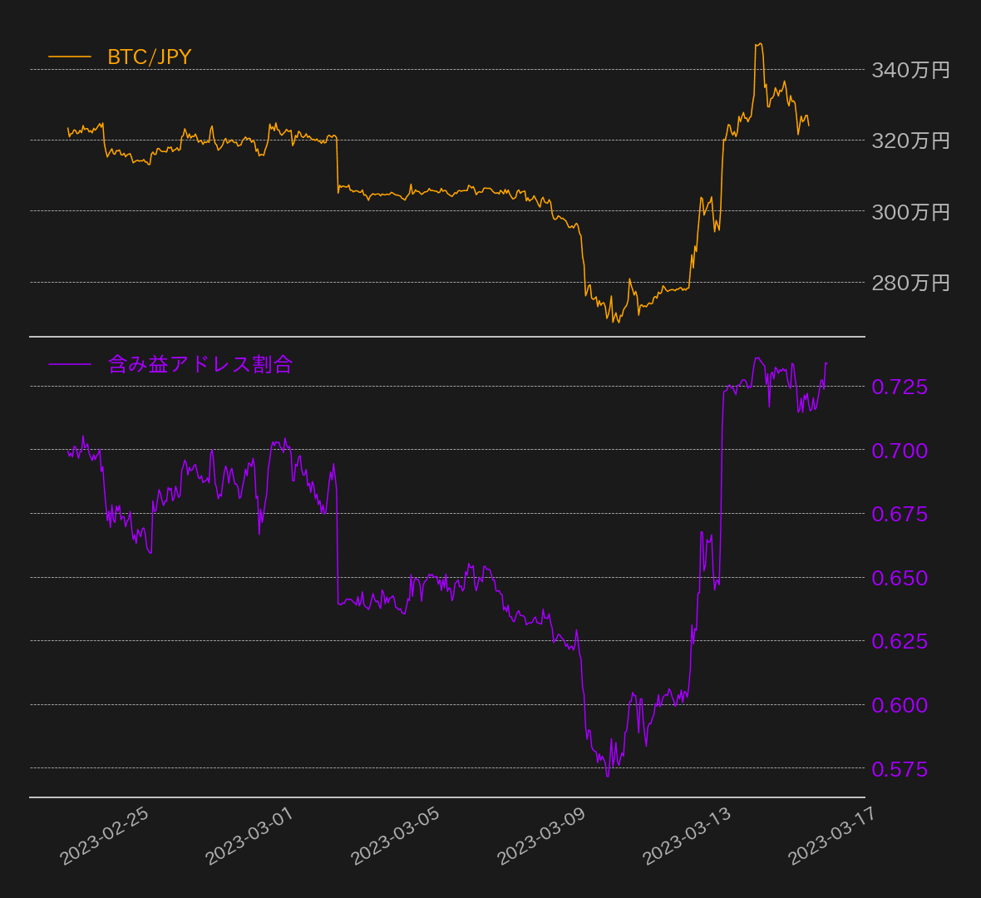Select the 0.725 ratio axis label

(900, 387)
